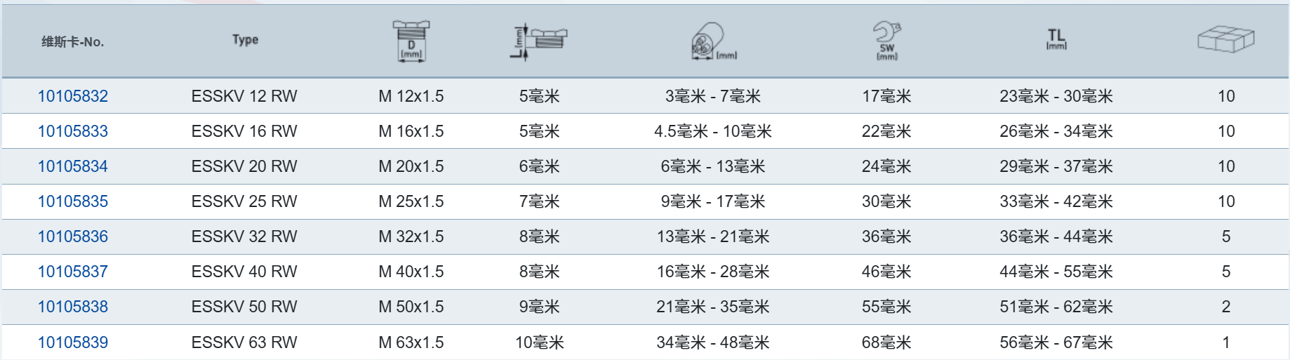Click the 4.5毫米 - 10毫米 cable range cell
The image size is (1290, 360).
(x=713, y=131)
